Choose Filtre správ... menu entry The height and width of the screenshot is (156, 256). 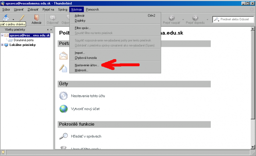(115, 28)
